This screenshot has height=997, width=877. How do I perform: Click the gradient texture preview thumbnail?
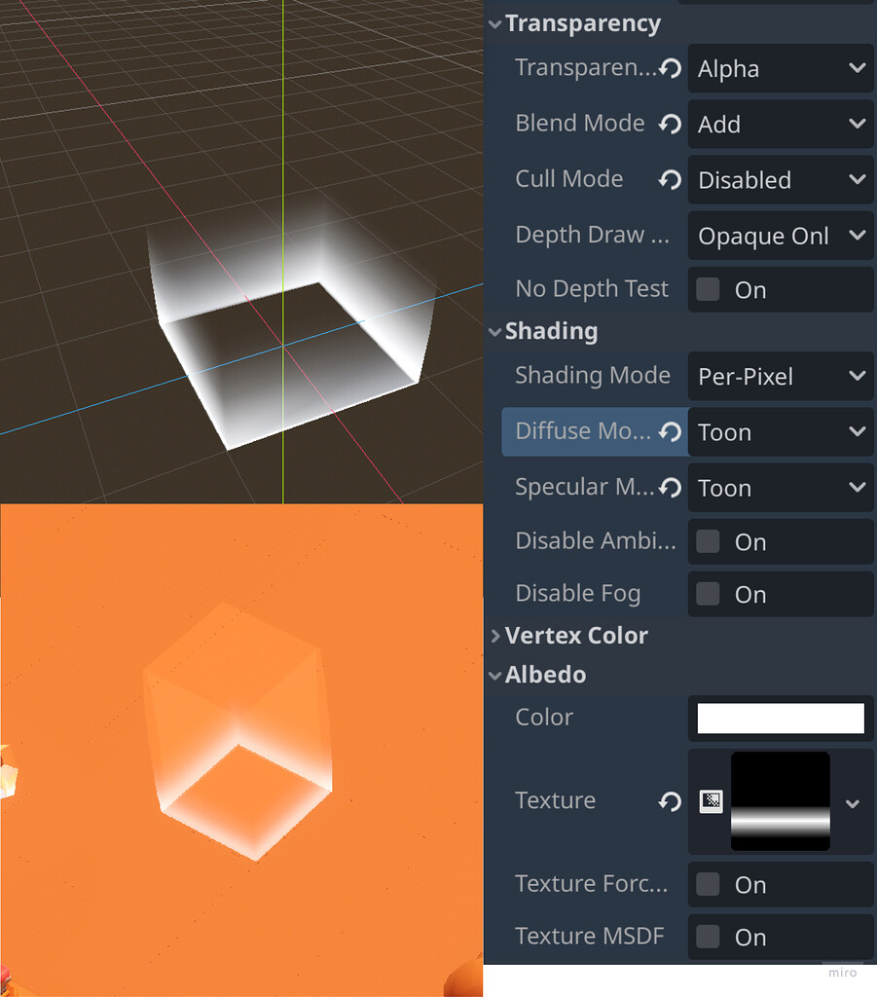(780, 801)
